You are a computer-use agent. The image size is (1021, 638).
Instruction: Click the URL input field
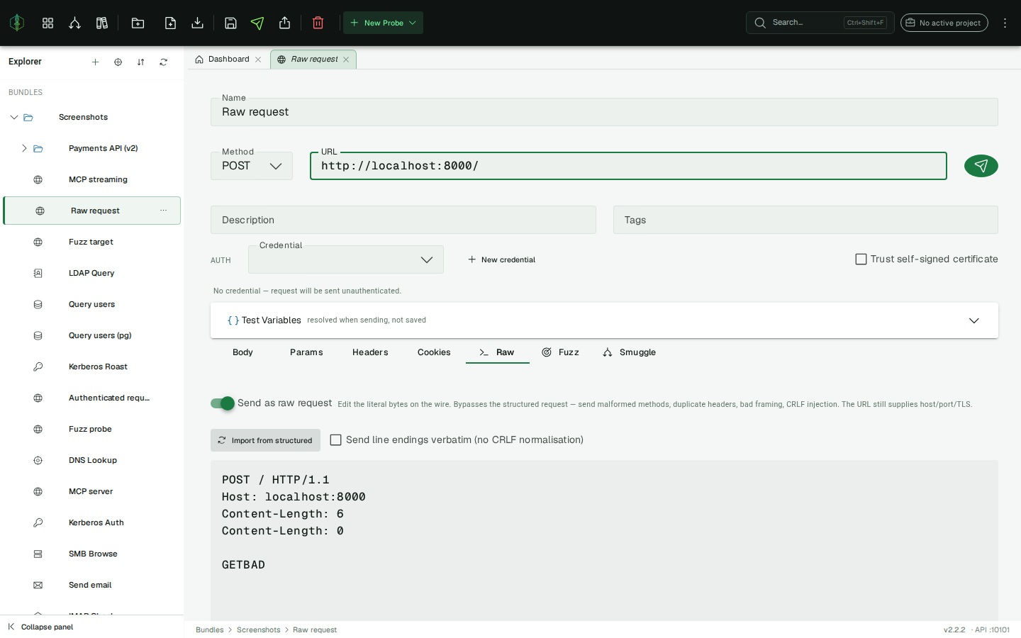tap(628, 166)
